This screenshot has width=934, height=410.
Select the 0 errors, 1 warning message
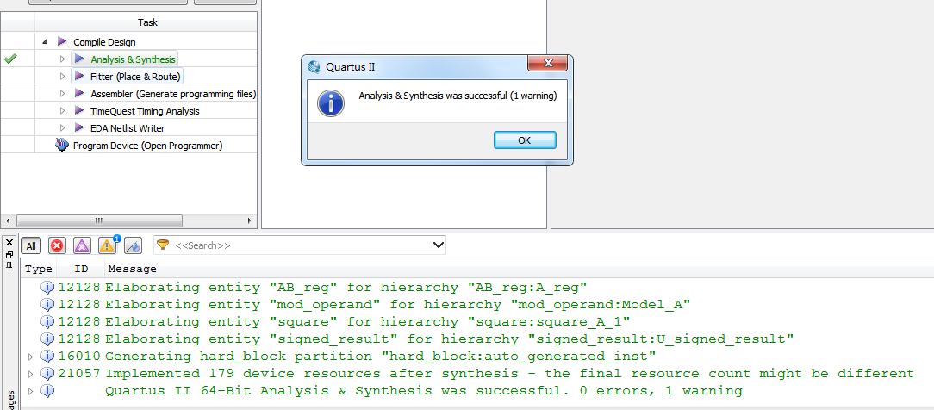coord(424,391)
